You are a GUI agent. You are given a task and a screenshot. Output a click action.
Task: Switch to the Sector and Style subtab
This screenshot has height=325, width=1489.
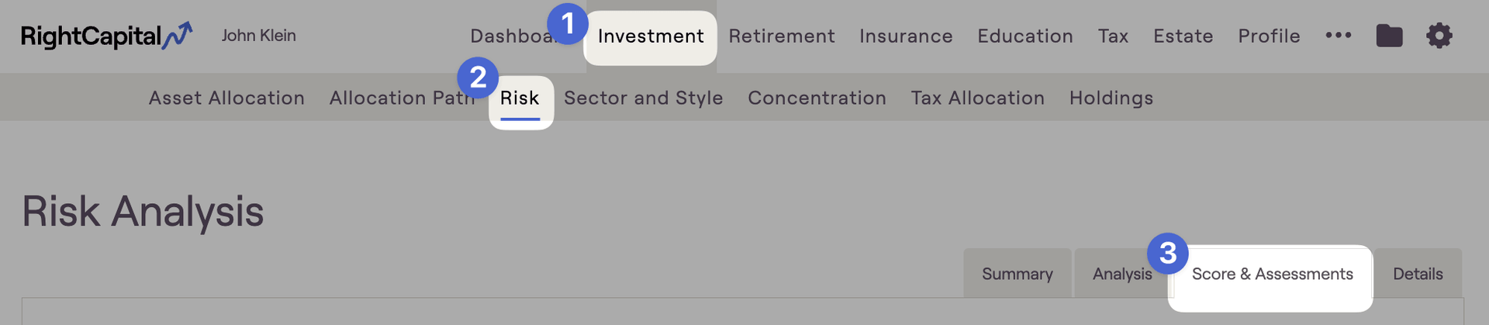[644, 99]
